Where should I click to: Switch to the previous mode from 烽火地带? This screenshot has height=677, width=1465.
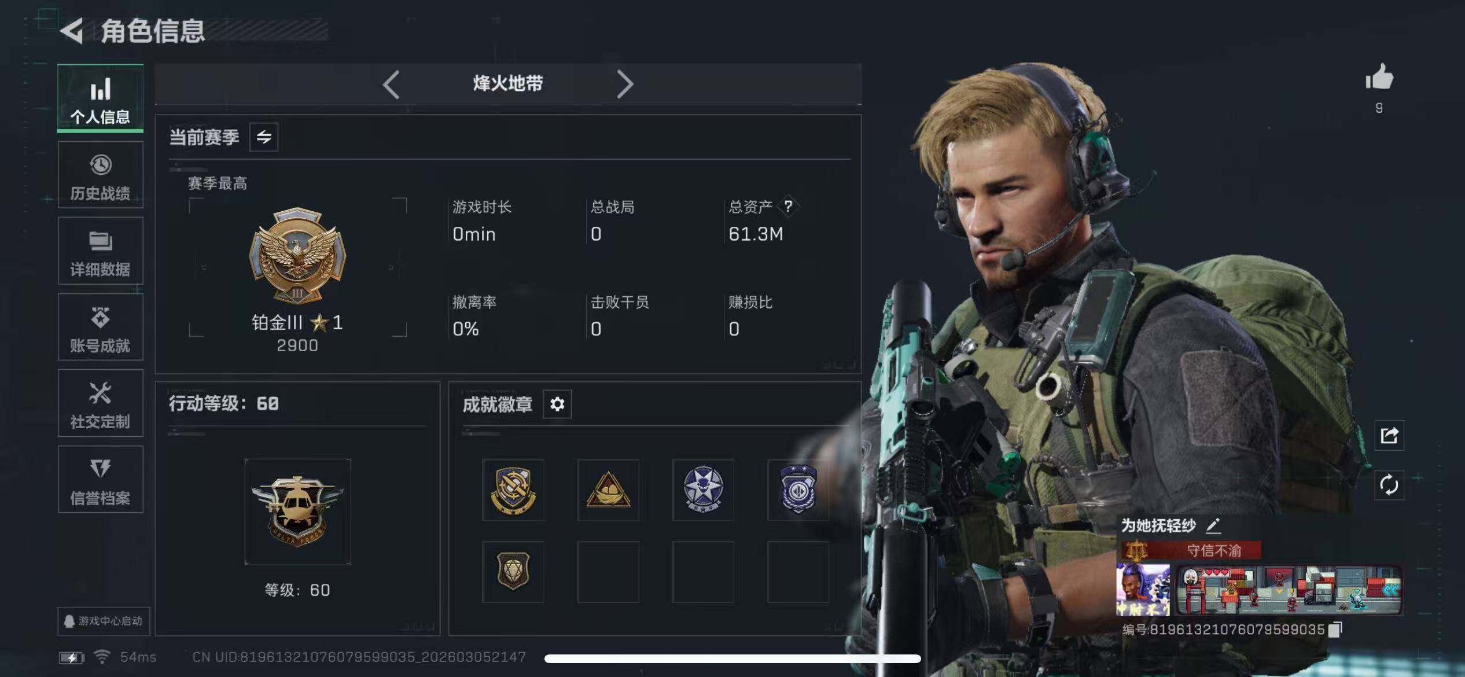click(x=392, y=84)
